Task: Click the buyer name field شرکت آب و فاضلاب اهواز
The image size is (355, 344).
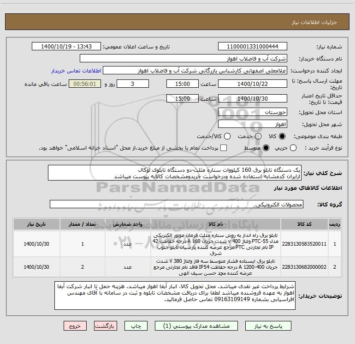Action: point(183,58)
